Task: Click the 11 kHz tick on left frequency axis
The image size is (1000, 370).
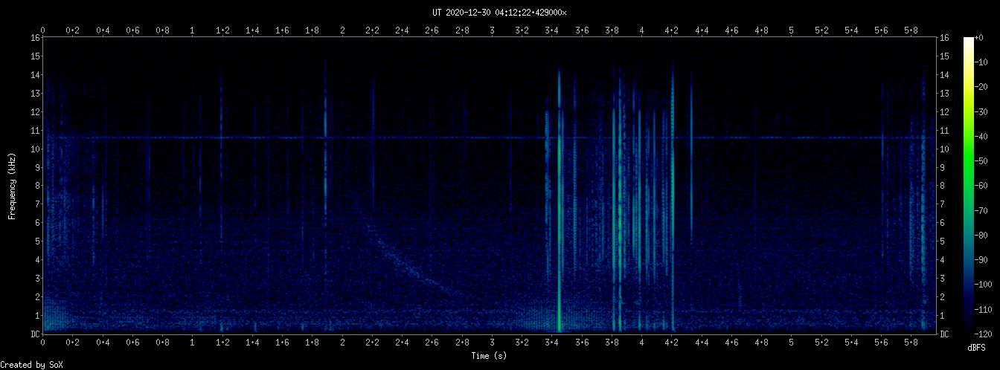Action: (x=35, y=131)
